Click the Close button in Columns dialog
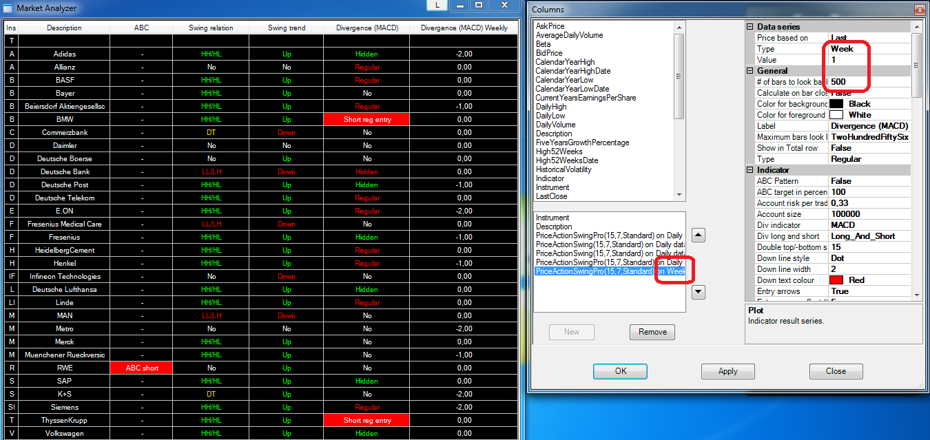This screenshot has height=440, width=930. point(836,371)
